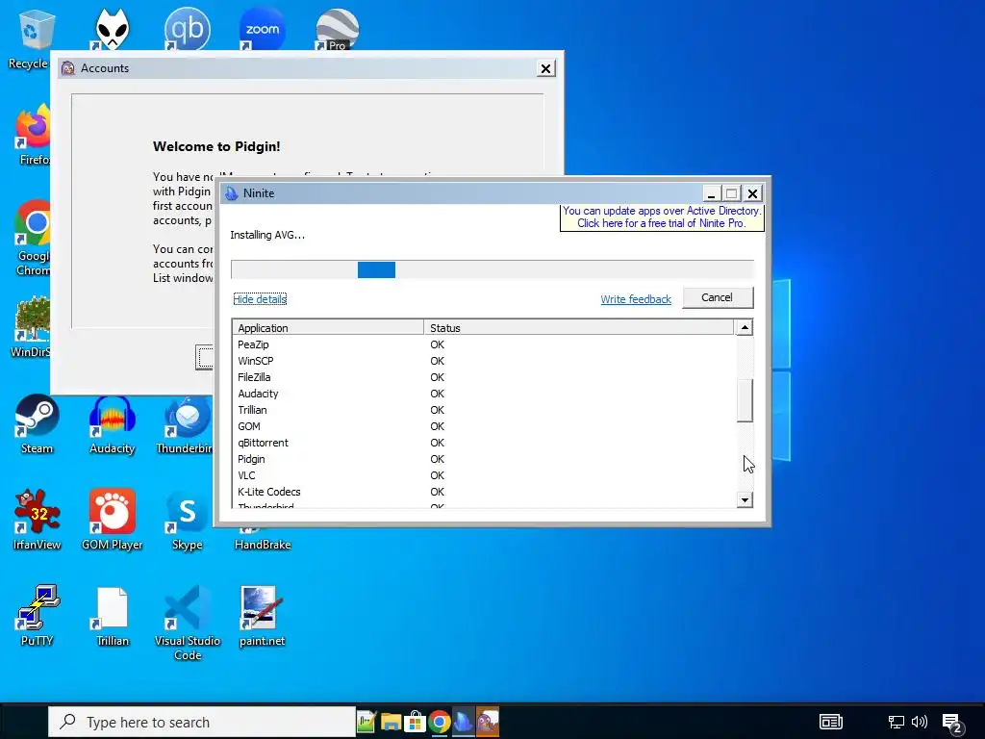The width and height of the screenshot is (985, 739).
Task: Launch the paint.net desktop shortcut
Action: click(x=262, y=616)
